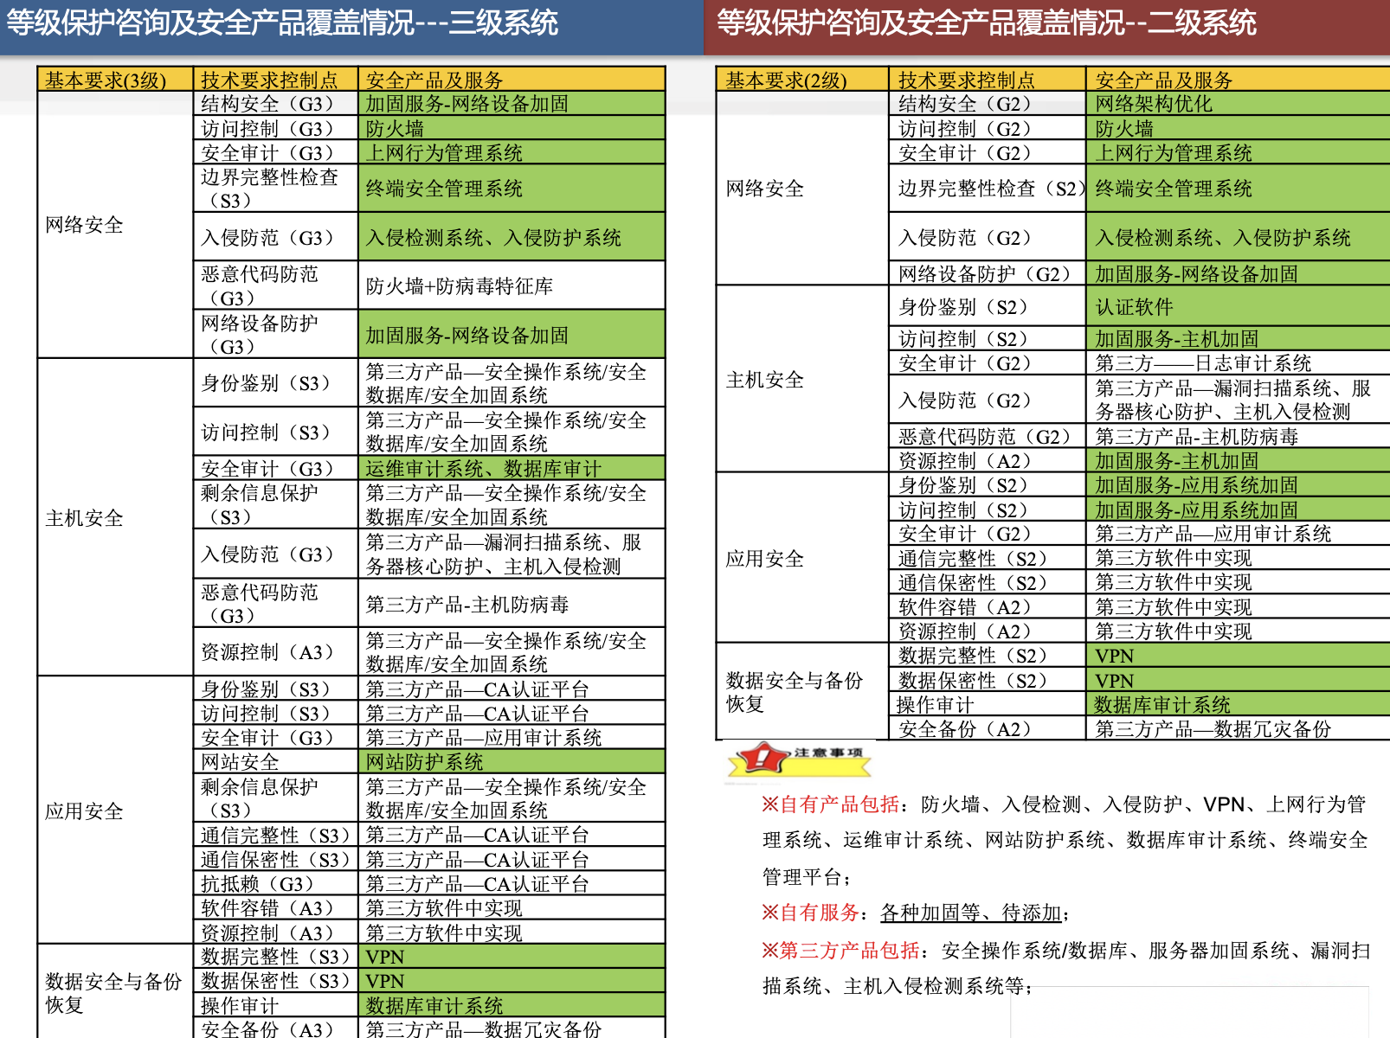Screen dimensions: 1390x1038
Task: Select 资源控制（A2） under 主机安全
Action: (987, 461)
